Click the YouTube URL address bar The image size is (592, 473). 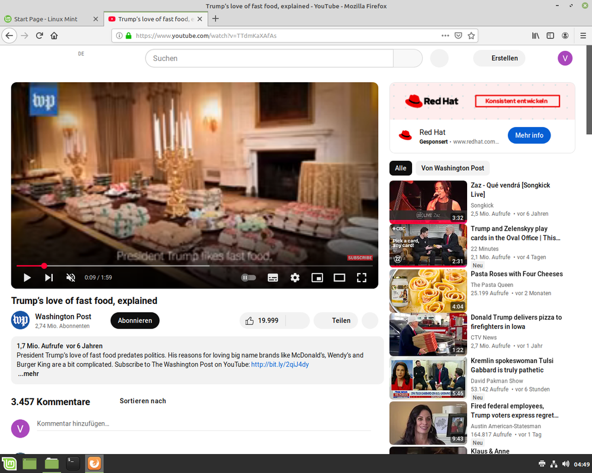(x=286, y=36)
